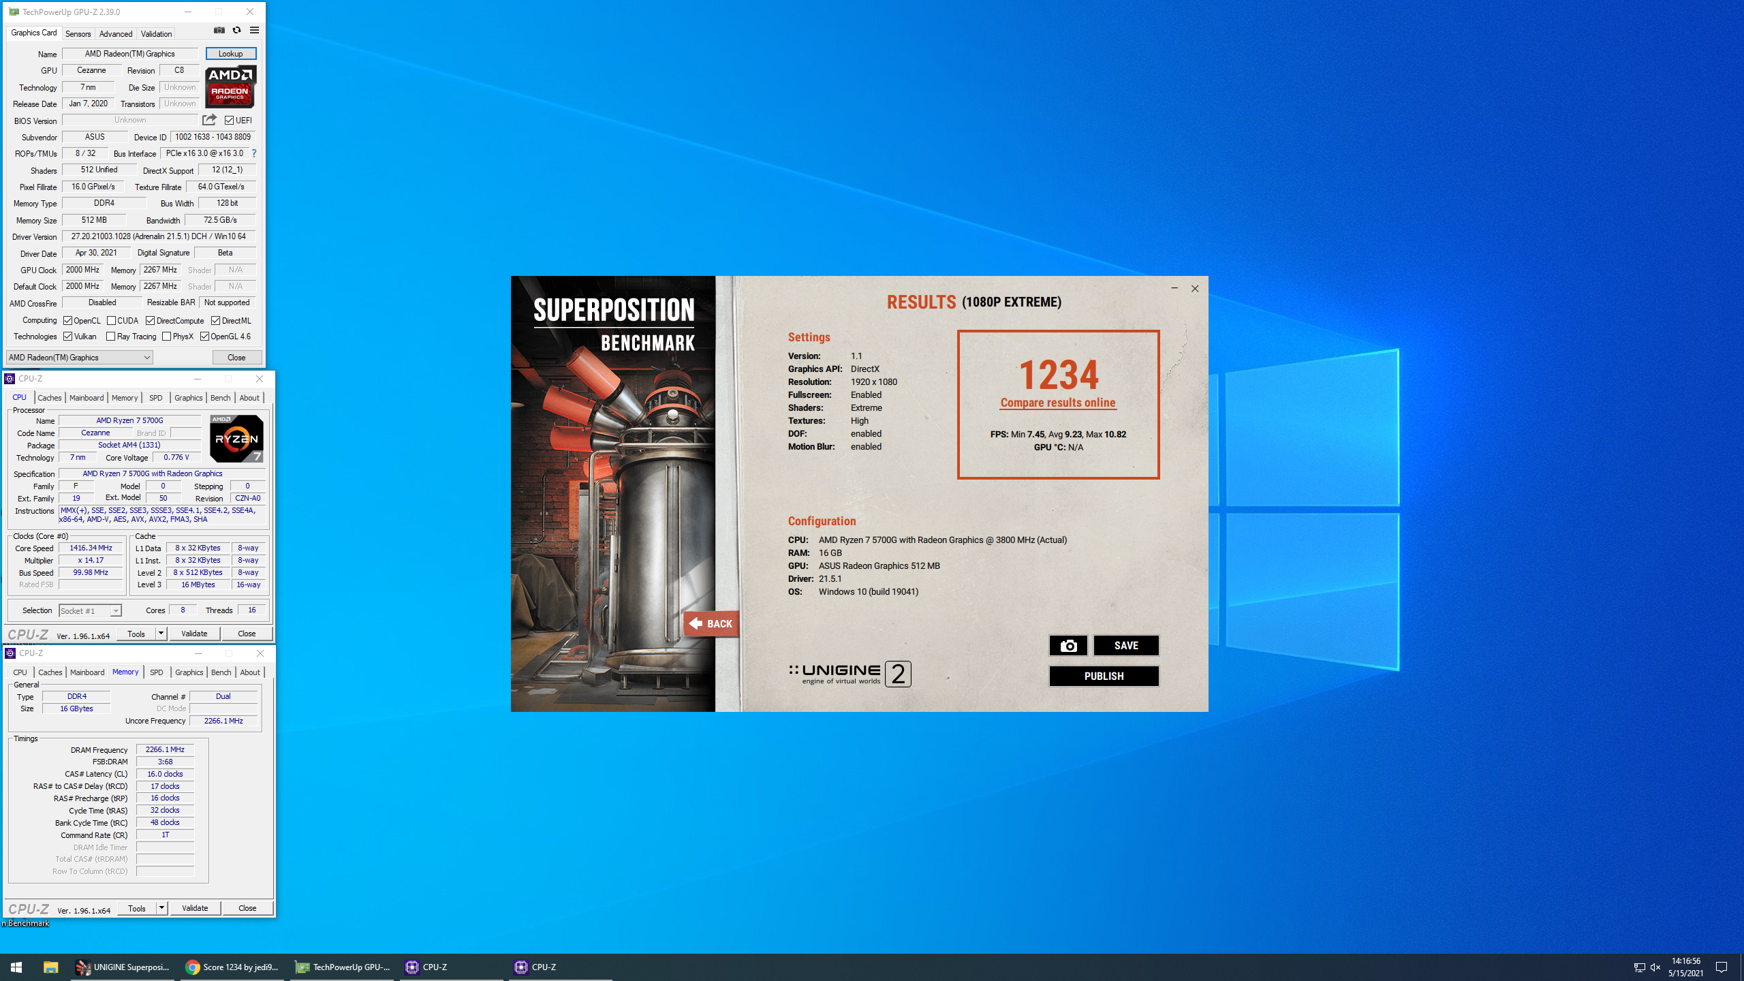Click the GPU-Z screenshot camera icon
The image size is (1744, 981).
[x=219, y=31]
